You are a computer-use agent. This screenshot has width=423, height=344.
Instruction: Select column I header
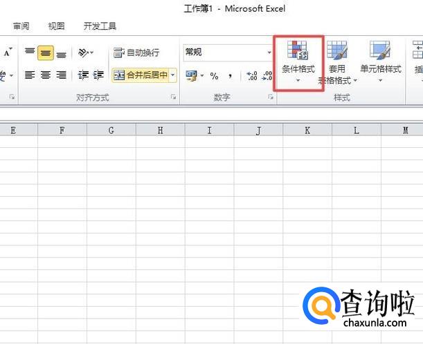point(210,131)
